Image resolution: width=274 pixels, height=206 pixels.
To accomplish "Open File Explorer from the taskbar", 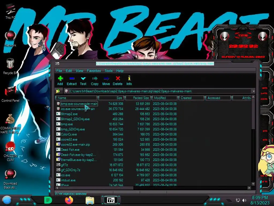I will (x=90, y=200).
